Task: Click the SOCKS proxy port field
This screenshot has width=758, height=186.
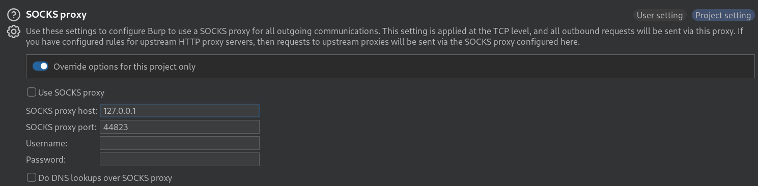Action: pyautogui.click(x=180, y=127)
